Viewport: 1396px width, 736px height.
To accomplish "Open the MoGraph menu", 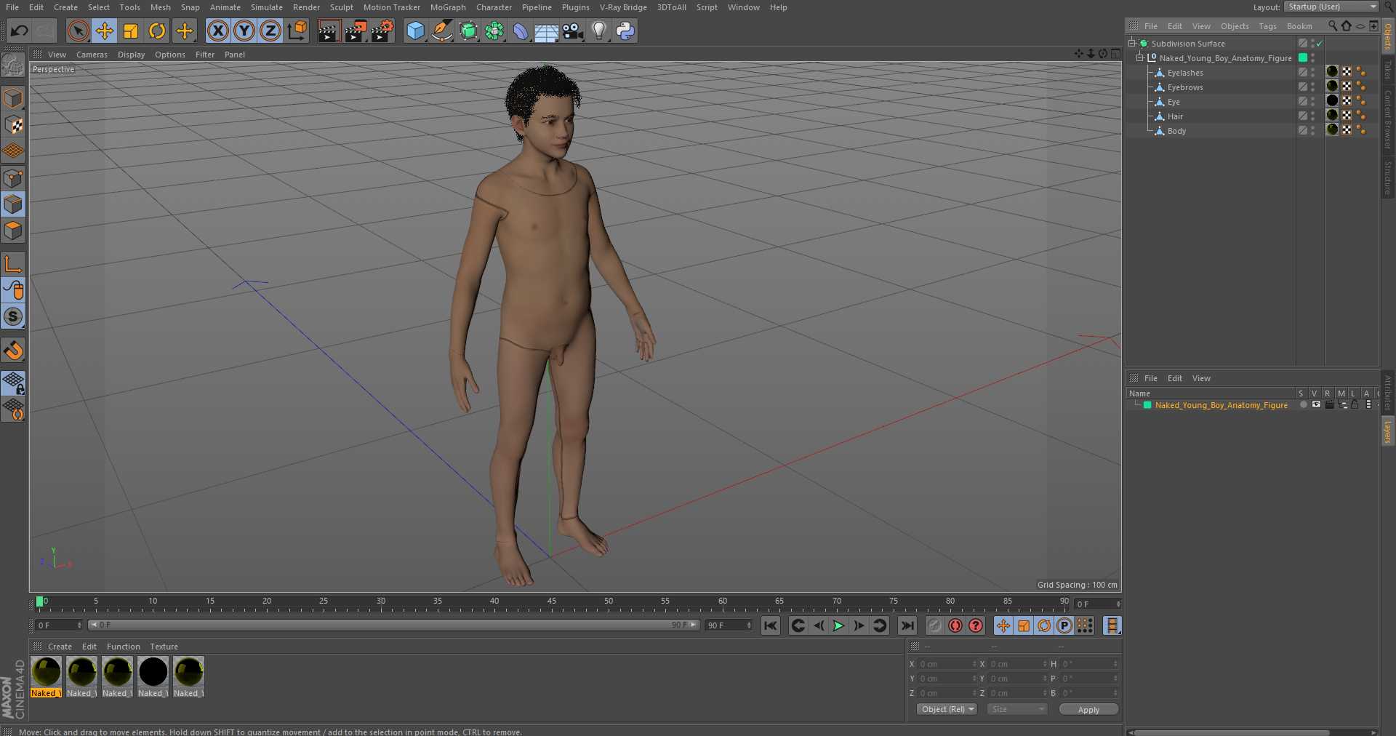I will click(448, 7).
